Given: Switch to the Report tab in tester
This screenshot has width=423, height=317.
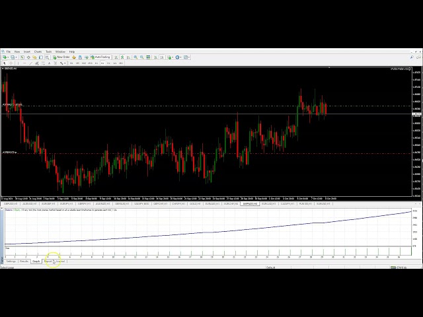Looking at the screenshot, I should (x=48, y=262).
